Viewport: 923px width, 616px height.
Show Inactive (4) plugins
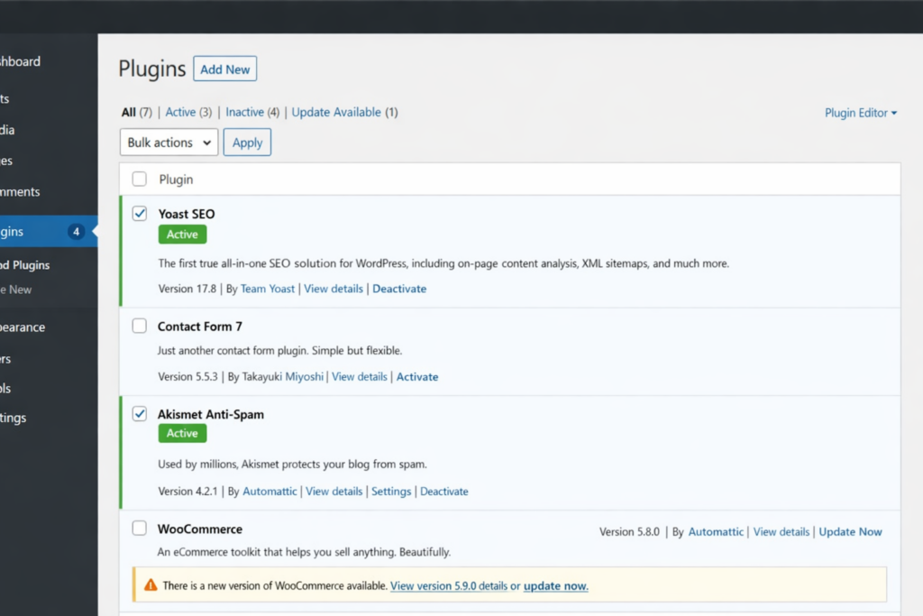pyautogui.click(x=244, y=113)
